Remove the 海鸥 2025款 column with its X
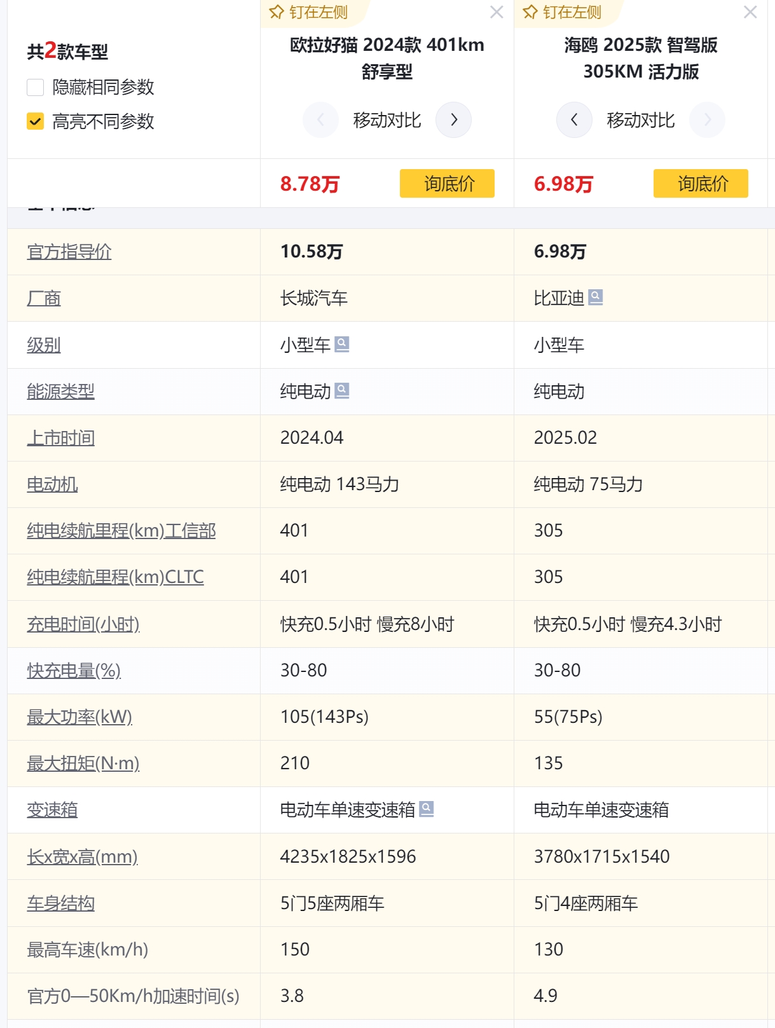 [750, 12]
